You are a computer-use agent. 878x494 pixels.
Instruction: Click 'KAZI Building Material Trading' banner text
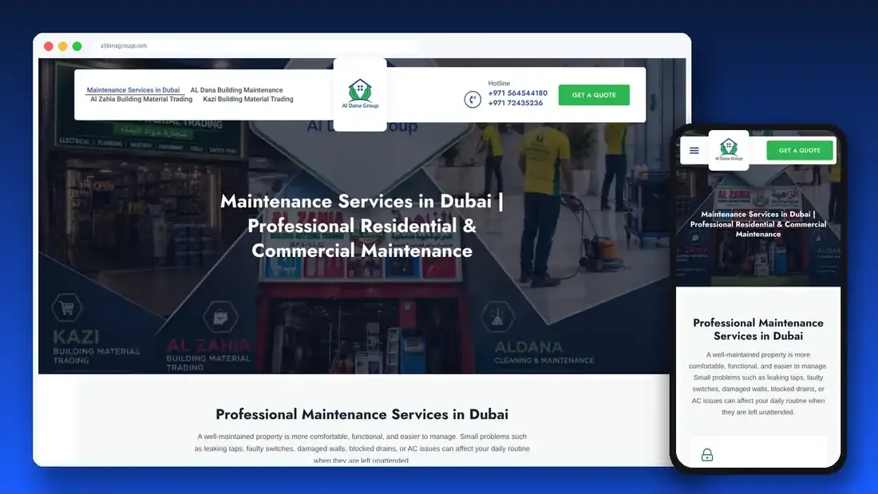point(97,347)
